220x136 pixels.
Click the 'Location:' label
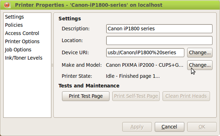pos(72,40)
